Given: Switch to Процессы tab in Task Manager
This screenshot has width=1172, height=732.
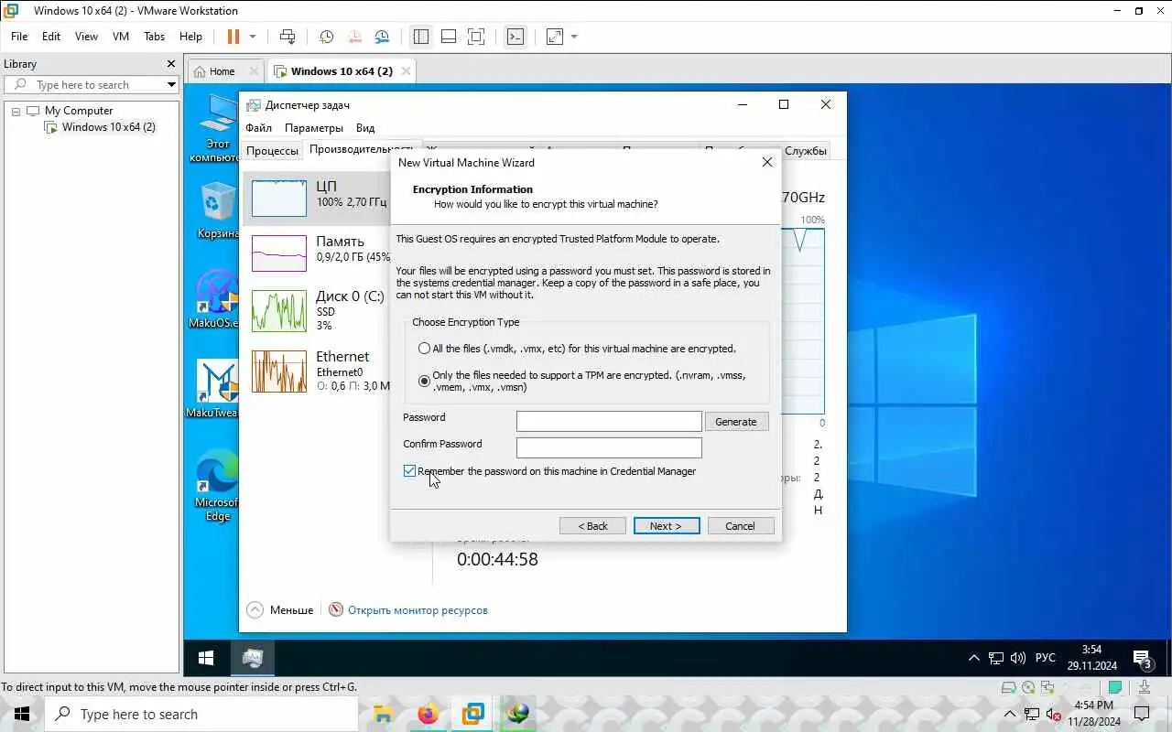Looking at the screenshot, I should click(x=272, y=151).
